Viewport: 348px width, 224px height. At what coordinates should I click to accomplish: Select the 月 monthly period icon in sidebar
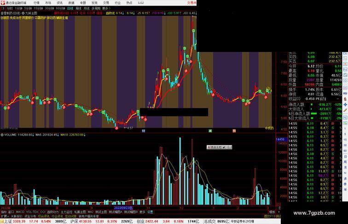[345, 168]
